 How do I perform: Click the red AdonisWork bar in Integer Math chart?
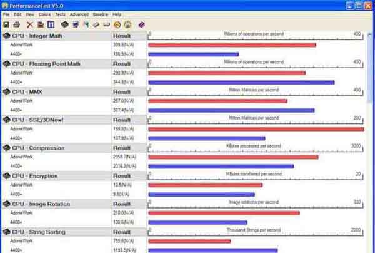[232, 45]
